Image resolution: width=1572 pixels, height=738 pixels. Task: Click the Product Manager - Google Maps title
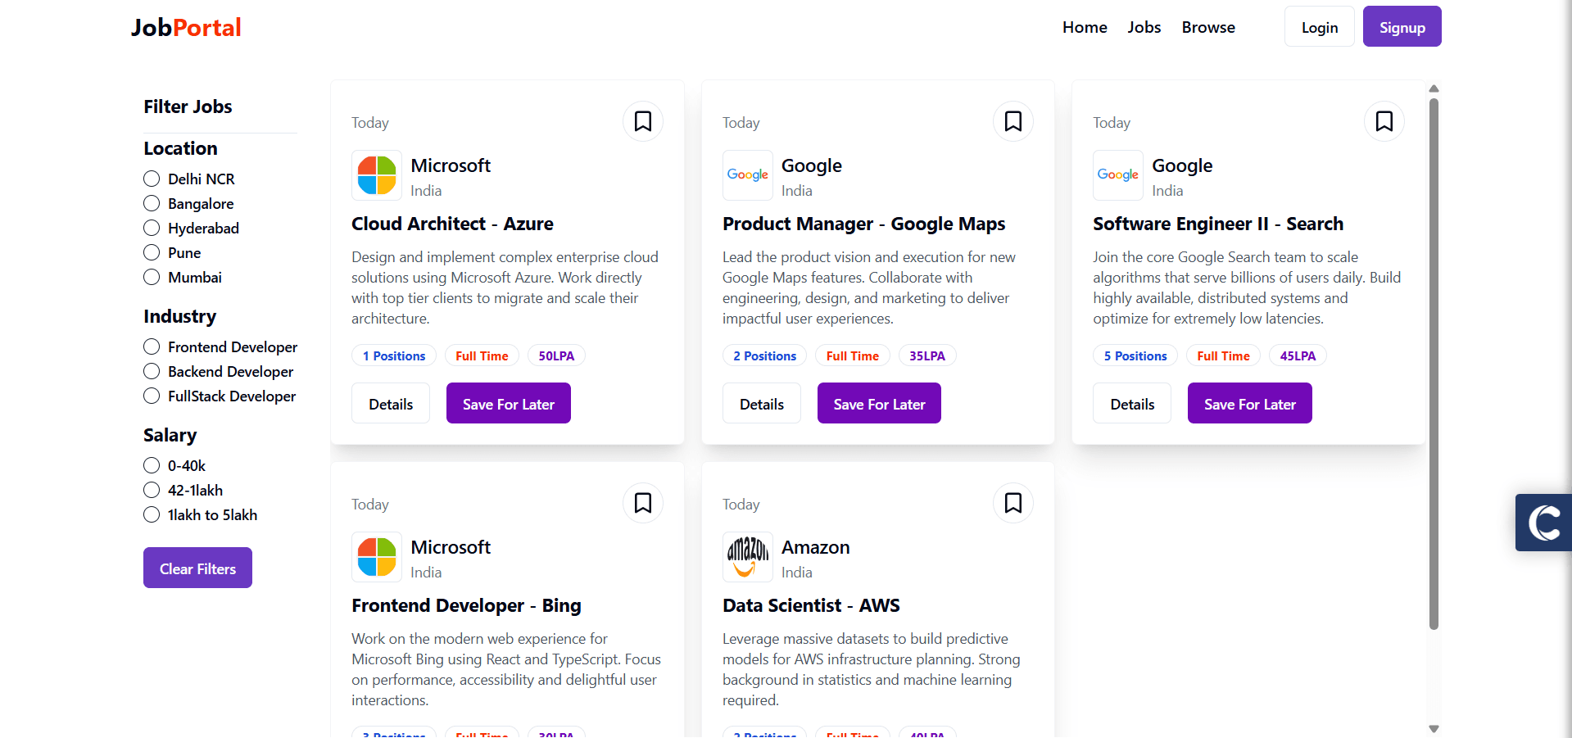863,224
